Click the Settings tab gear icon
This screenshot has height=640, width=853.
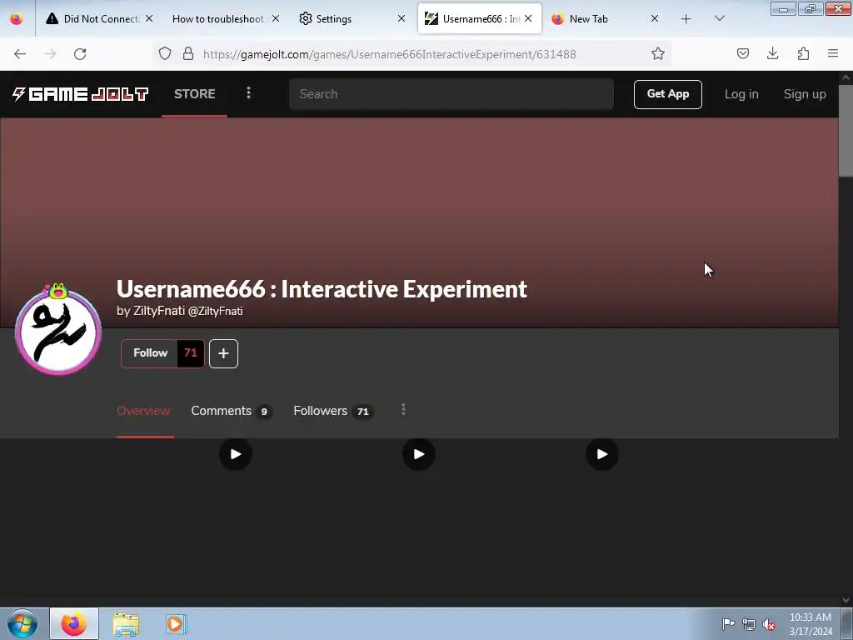click(x=306, y=18)
